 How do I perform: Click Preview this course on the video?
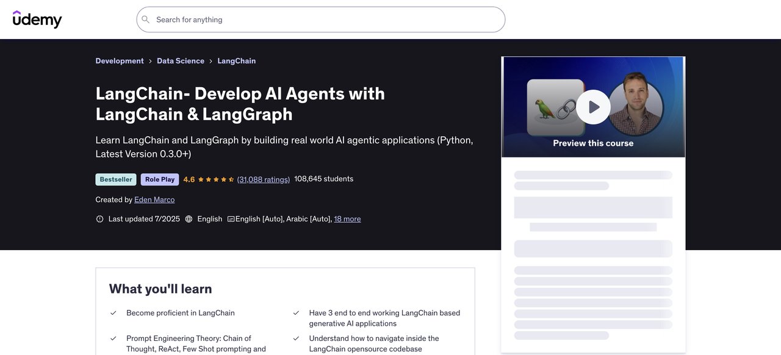[592, 142]
